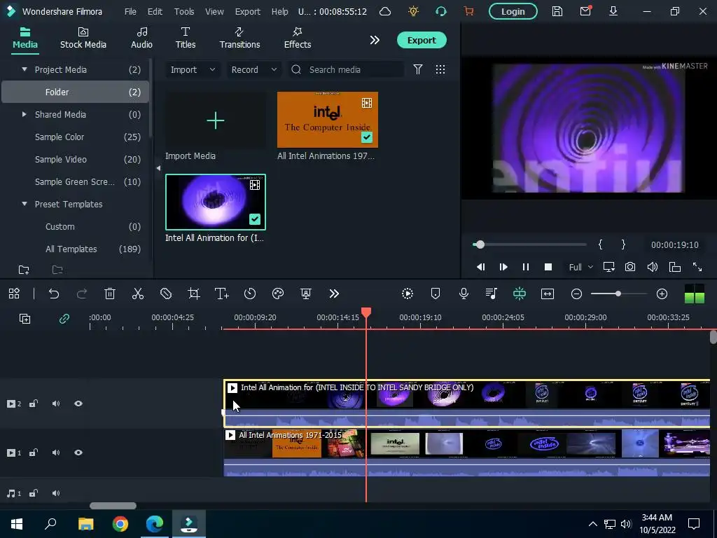Mute video track 1 audio

[56, 453]
